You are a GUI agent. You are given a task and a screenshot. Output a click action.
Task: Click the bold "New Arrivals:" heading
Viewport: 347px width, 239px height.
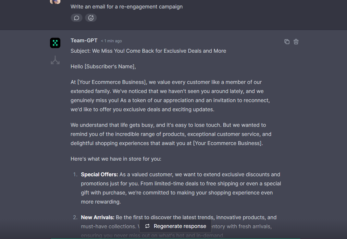click(x=98, y=217)
